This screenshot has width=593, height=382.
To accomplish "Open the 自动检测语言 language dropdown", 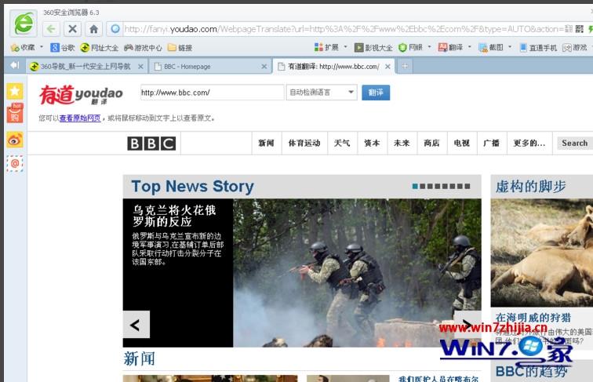I will (x=322, y=93).
